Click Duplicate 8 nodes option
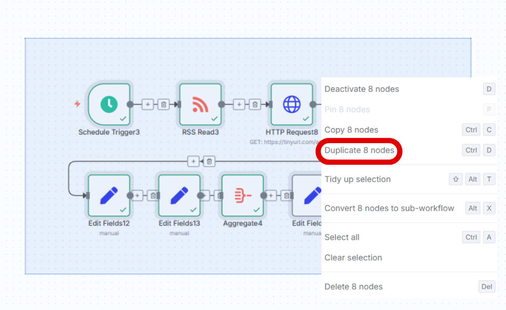Image resolution: width=506 pixels, height=310 pixels. pos(359,150)
